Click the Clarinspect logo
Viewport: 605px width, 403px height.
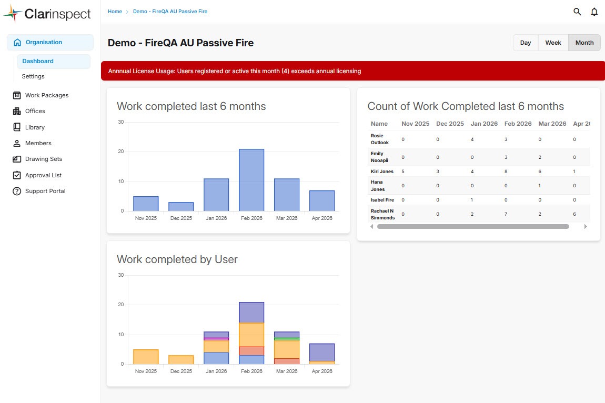point(47,14)
